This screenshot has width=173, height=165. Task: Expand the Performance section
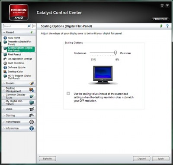pyautogui.click(x=4, y=122)
